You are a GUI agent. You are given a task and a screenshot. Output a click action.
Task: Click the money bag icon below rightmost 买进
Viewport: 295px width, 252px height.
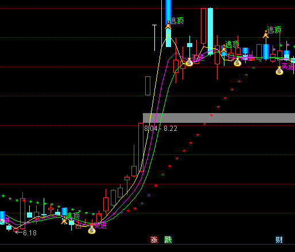point(280,71)
